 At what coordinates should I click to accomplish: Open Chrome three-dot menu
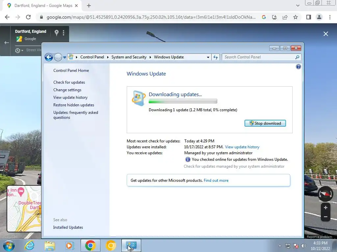(330, 17)
